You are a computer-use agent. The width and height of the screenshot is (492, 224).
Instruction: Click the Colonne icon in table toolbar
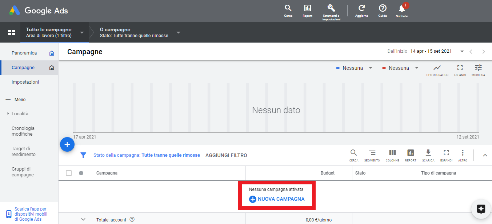pyautogui.click(x=392, y=153)
